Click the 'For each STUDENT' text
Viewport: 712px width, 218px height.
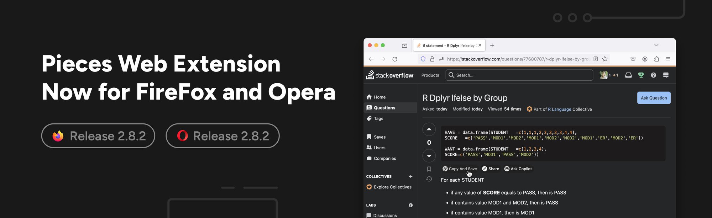pos(462,180)
